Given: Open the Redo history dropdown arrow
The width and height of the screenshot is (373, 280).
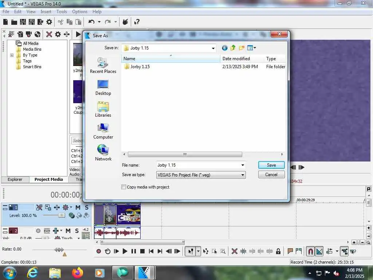Looking at the screenshot, I should [115, 22].
